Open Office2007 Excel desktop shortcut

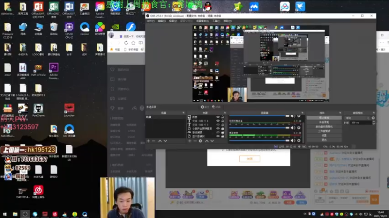pyautogui.click(x=53, y=10)
